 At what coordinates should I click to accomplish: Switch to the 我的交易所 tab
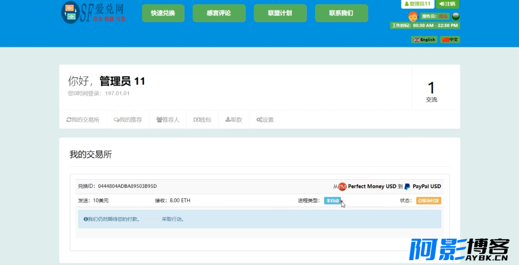coord(83,120)
